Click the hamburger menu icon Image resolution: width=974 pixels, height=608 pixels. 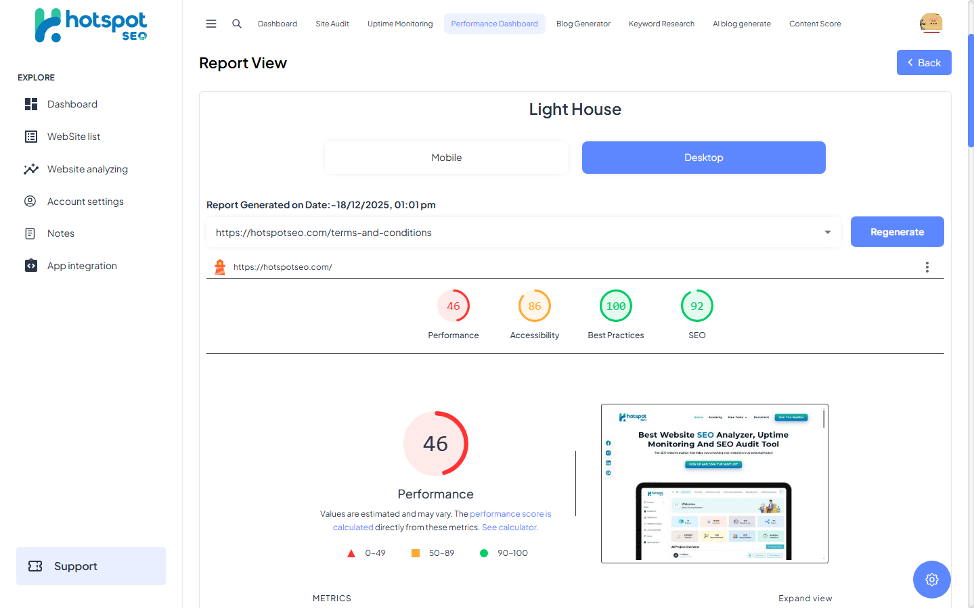coord(211,24)
